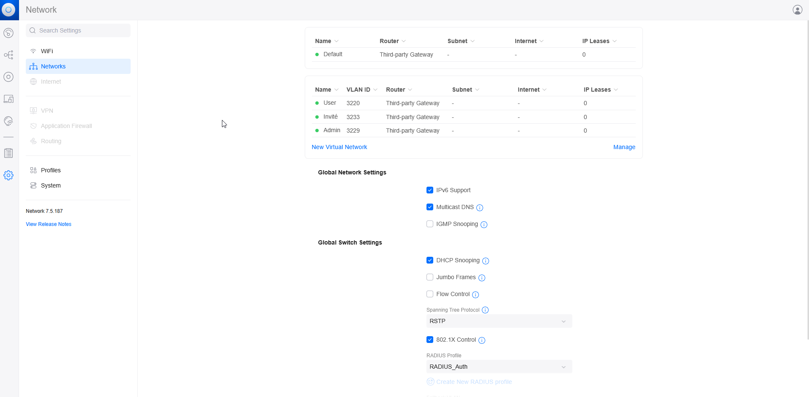Open the Spanning Tree Protocol dropdown

(499, 321)
